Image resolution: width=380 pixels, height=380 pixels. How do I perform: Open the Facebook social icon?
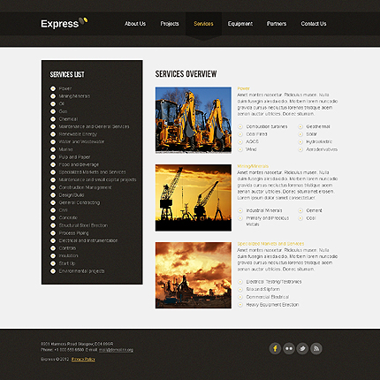(x=275, y=348)
